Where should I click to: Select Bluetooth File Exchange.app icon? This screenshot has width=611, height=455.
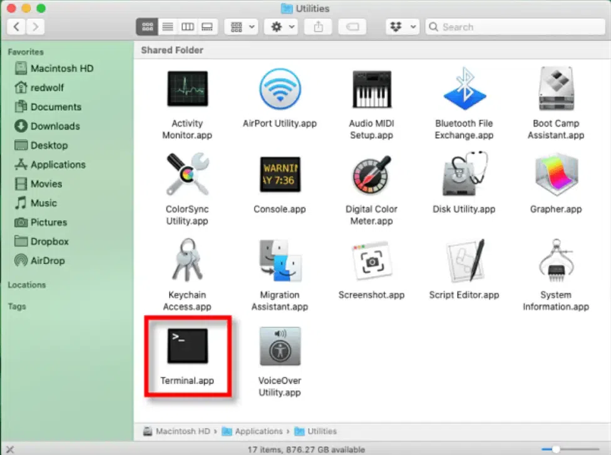pos(464,89)
